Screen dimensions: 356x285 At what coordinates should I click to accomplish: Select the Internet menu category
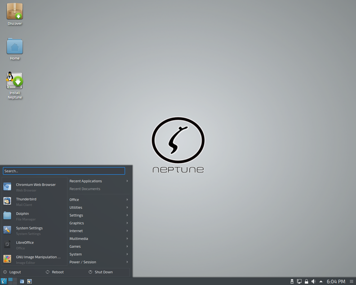click(99, 231)
